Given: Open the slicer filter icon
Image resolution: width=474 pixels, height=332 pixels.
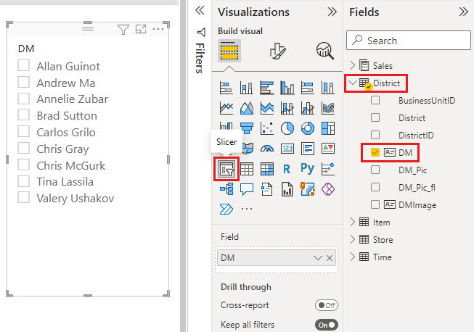Looking at the screenshot, I should click(x=123, y=29).
